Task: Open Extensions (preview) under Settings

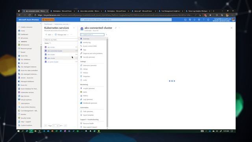Action: (90, 65)
